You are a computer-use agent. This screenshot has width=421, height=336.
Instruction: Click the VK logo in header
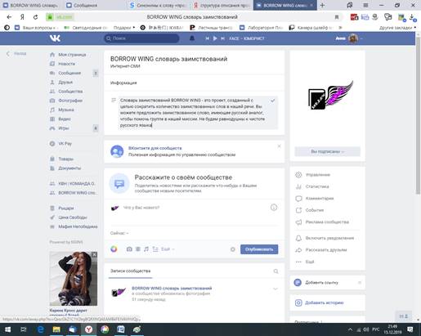pos(55,38)
